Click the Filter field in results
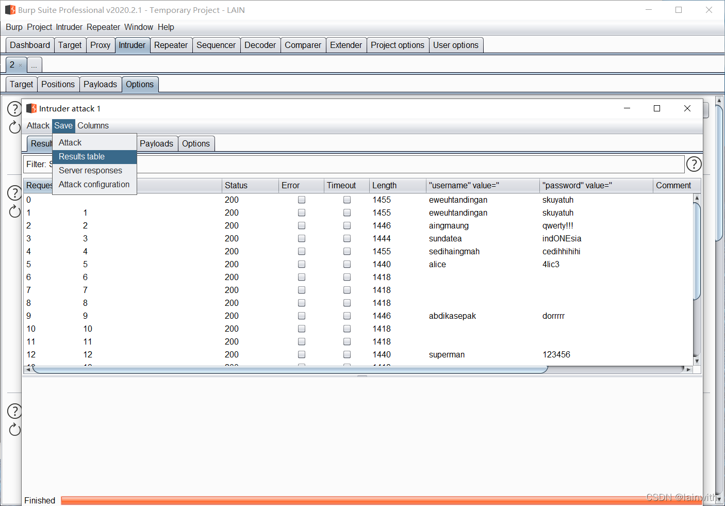 tap(354, 165)
